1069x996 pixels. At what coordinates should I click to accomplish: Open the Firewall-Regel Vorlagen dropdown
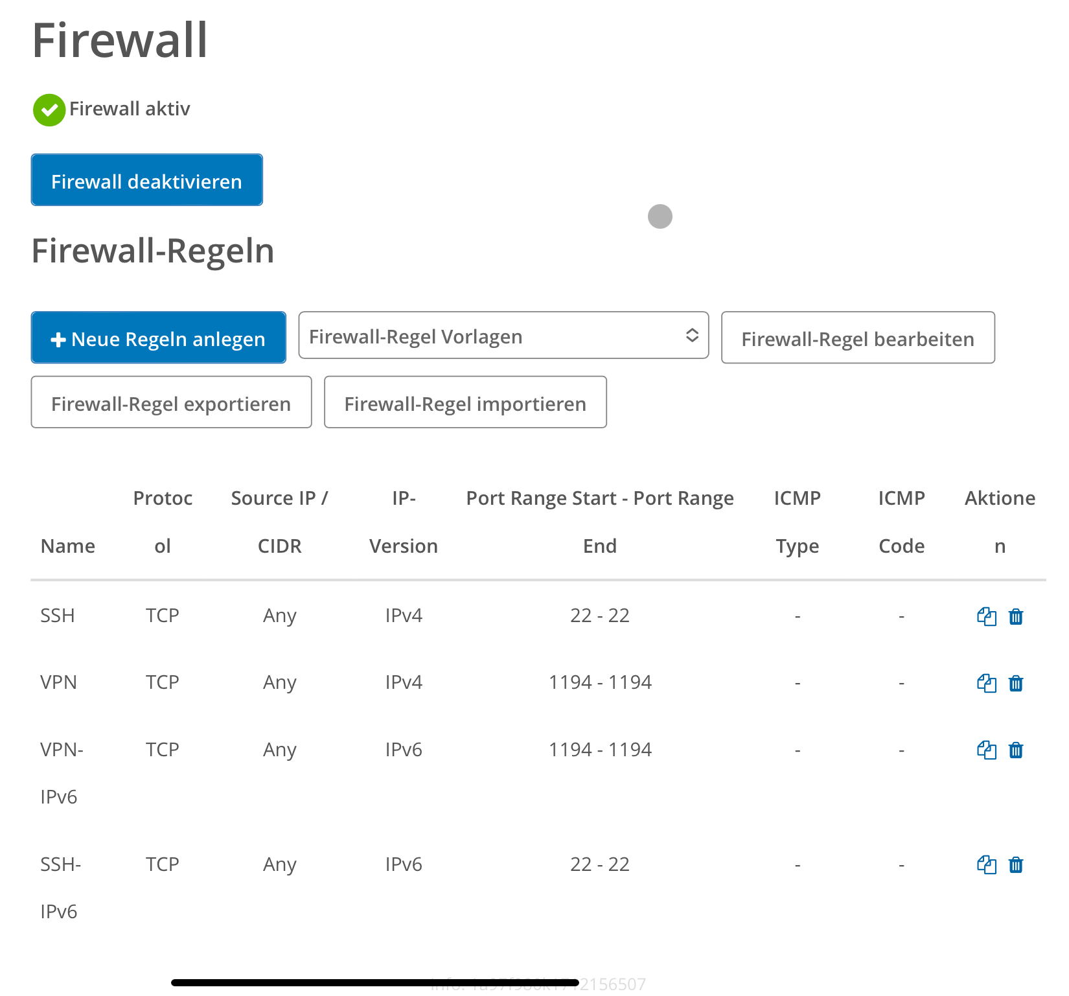pos(503,336)
